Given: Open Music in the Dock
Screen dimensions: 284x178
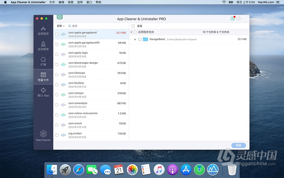Looking at the screenshot, I should pyautogui.click(x=159, y=170).
